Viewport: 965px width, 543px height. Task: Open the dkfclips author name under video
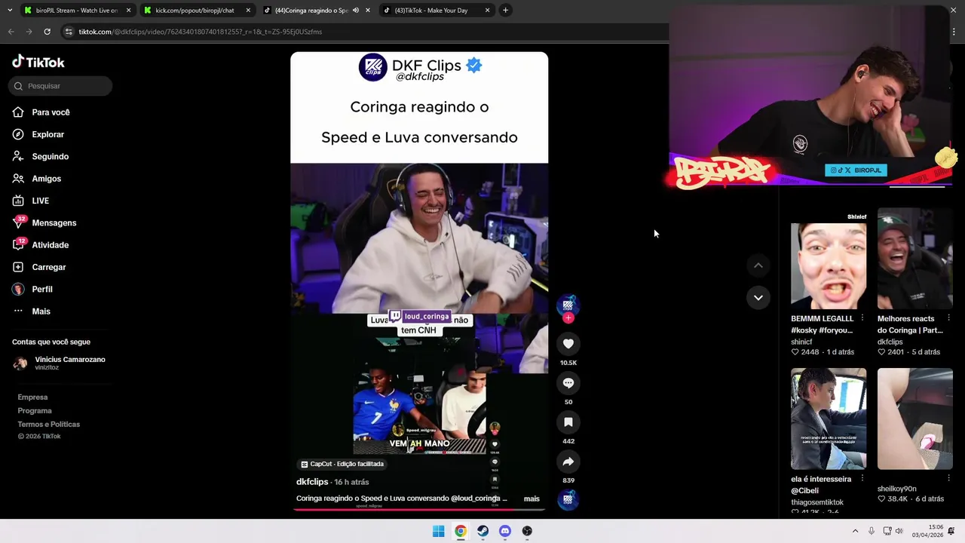point(312,482)
